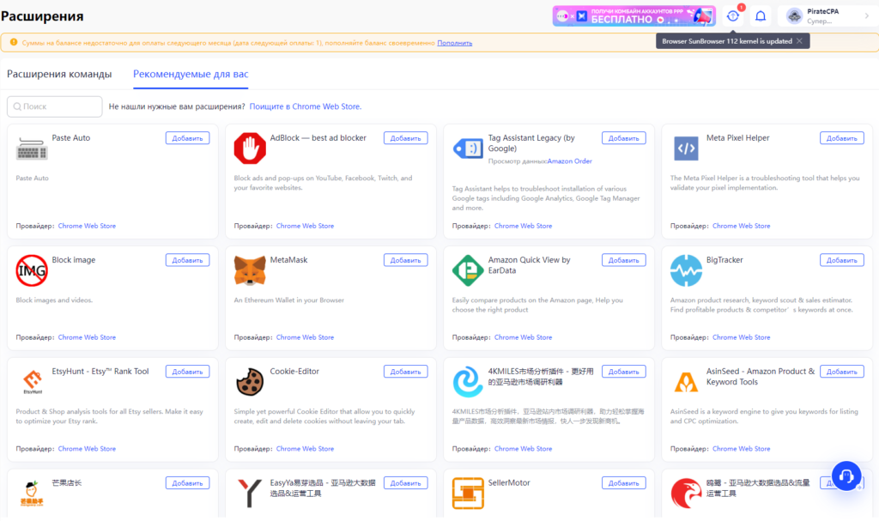Click the BigTracker extension title

(x=724, y=260)
